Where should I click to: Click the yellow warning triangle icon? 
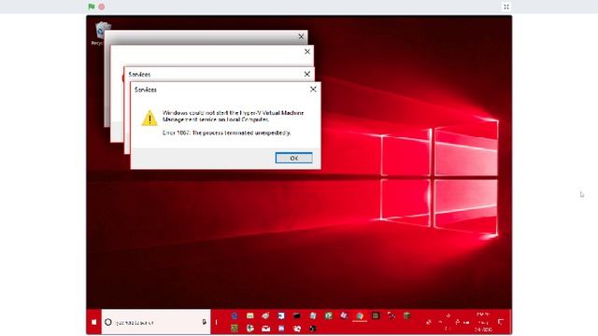coord(149,118)
